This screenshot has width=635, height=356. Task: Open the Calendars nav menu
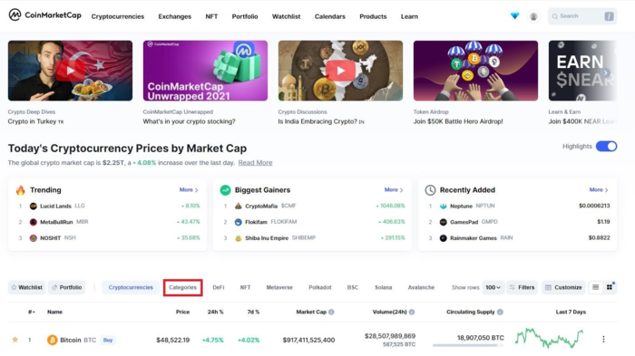329,16
